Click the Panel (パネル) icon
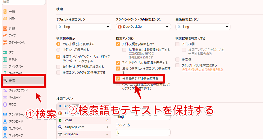The width and height of the screenshot is (263, 139). [x=5, y=59]
